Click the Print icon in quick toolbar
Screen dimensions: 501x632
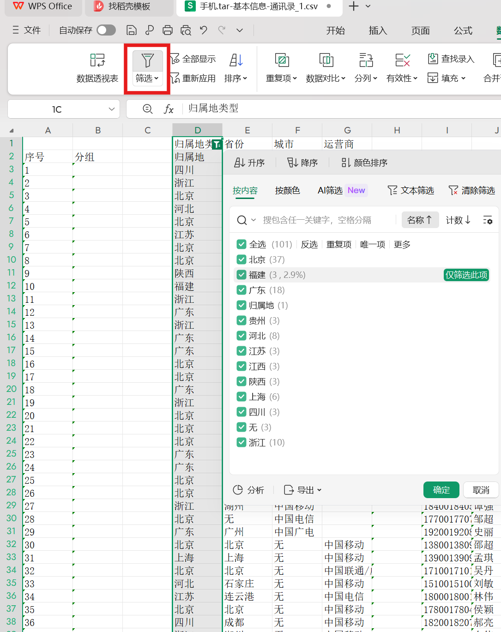168,30
